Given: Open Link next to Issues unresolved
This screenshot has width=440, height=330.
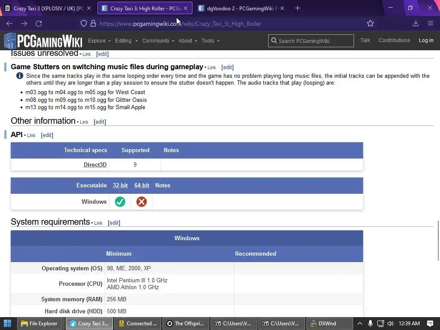Looking at the screenshot, I should pyautogui.click(x=86, y=54).
